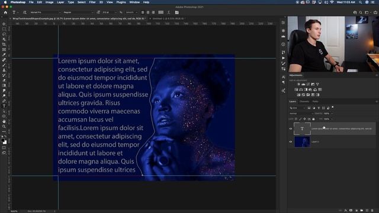Center align the text
The image size is (379, 213).
(x=148, y=12)
